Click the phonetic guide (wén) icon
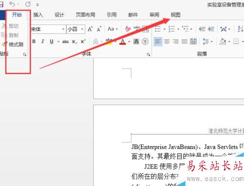244x186 pixels. pyautogui.click(x=137, y=28)
